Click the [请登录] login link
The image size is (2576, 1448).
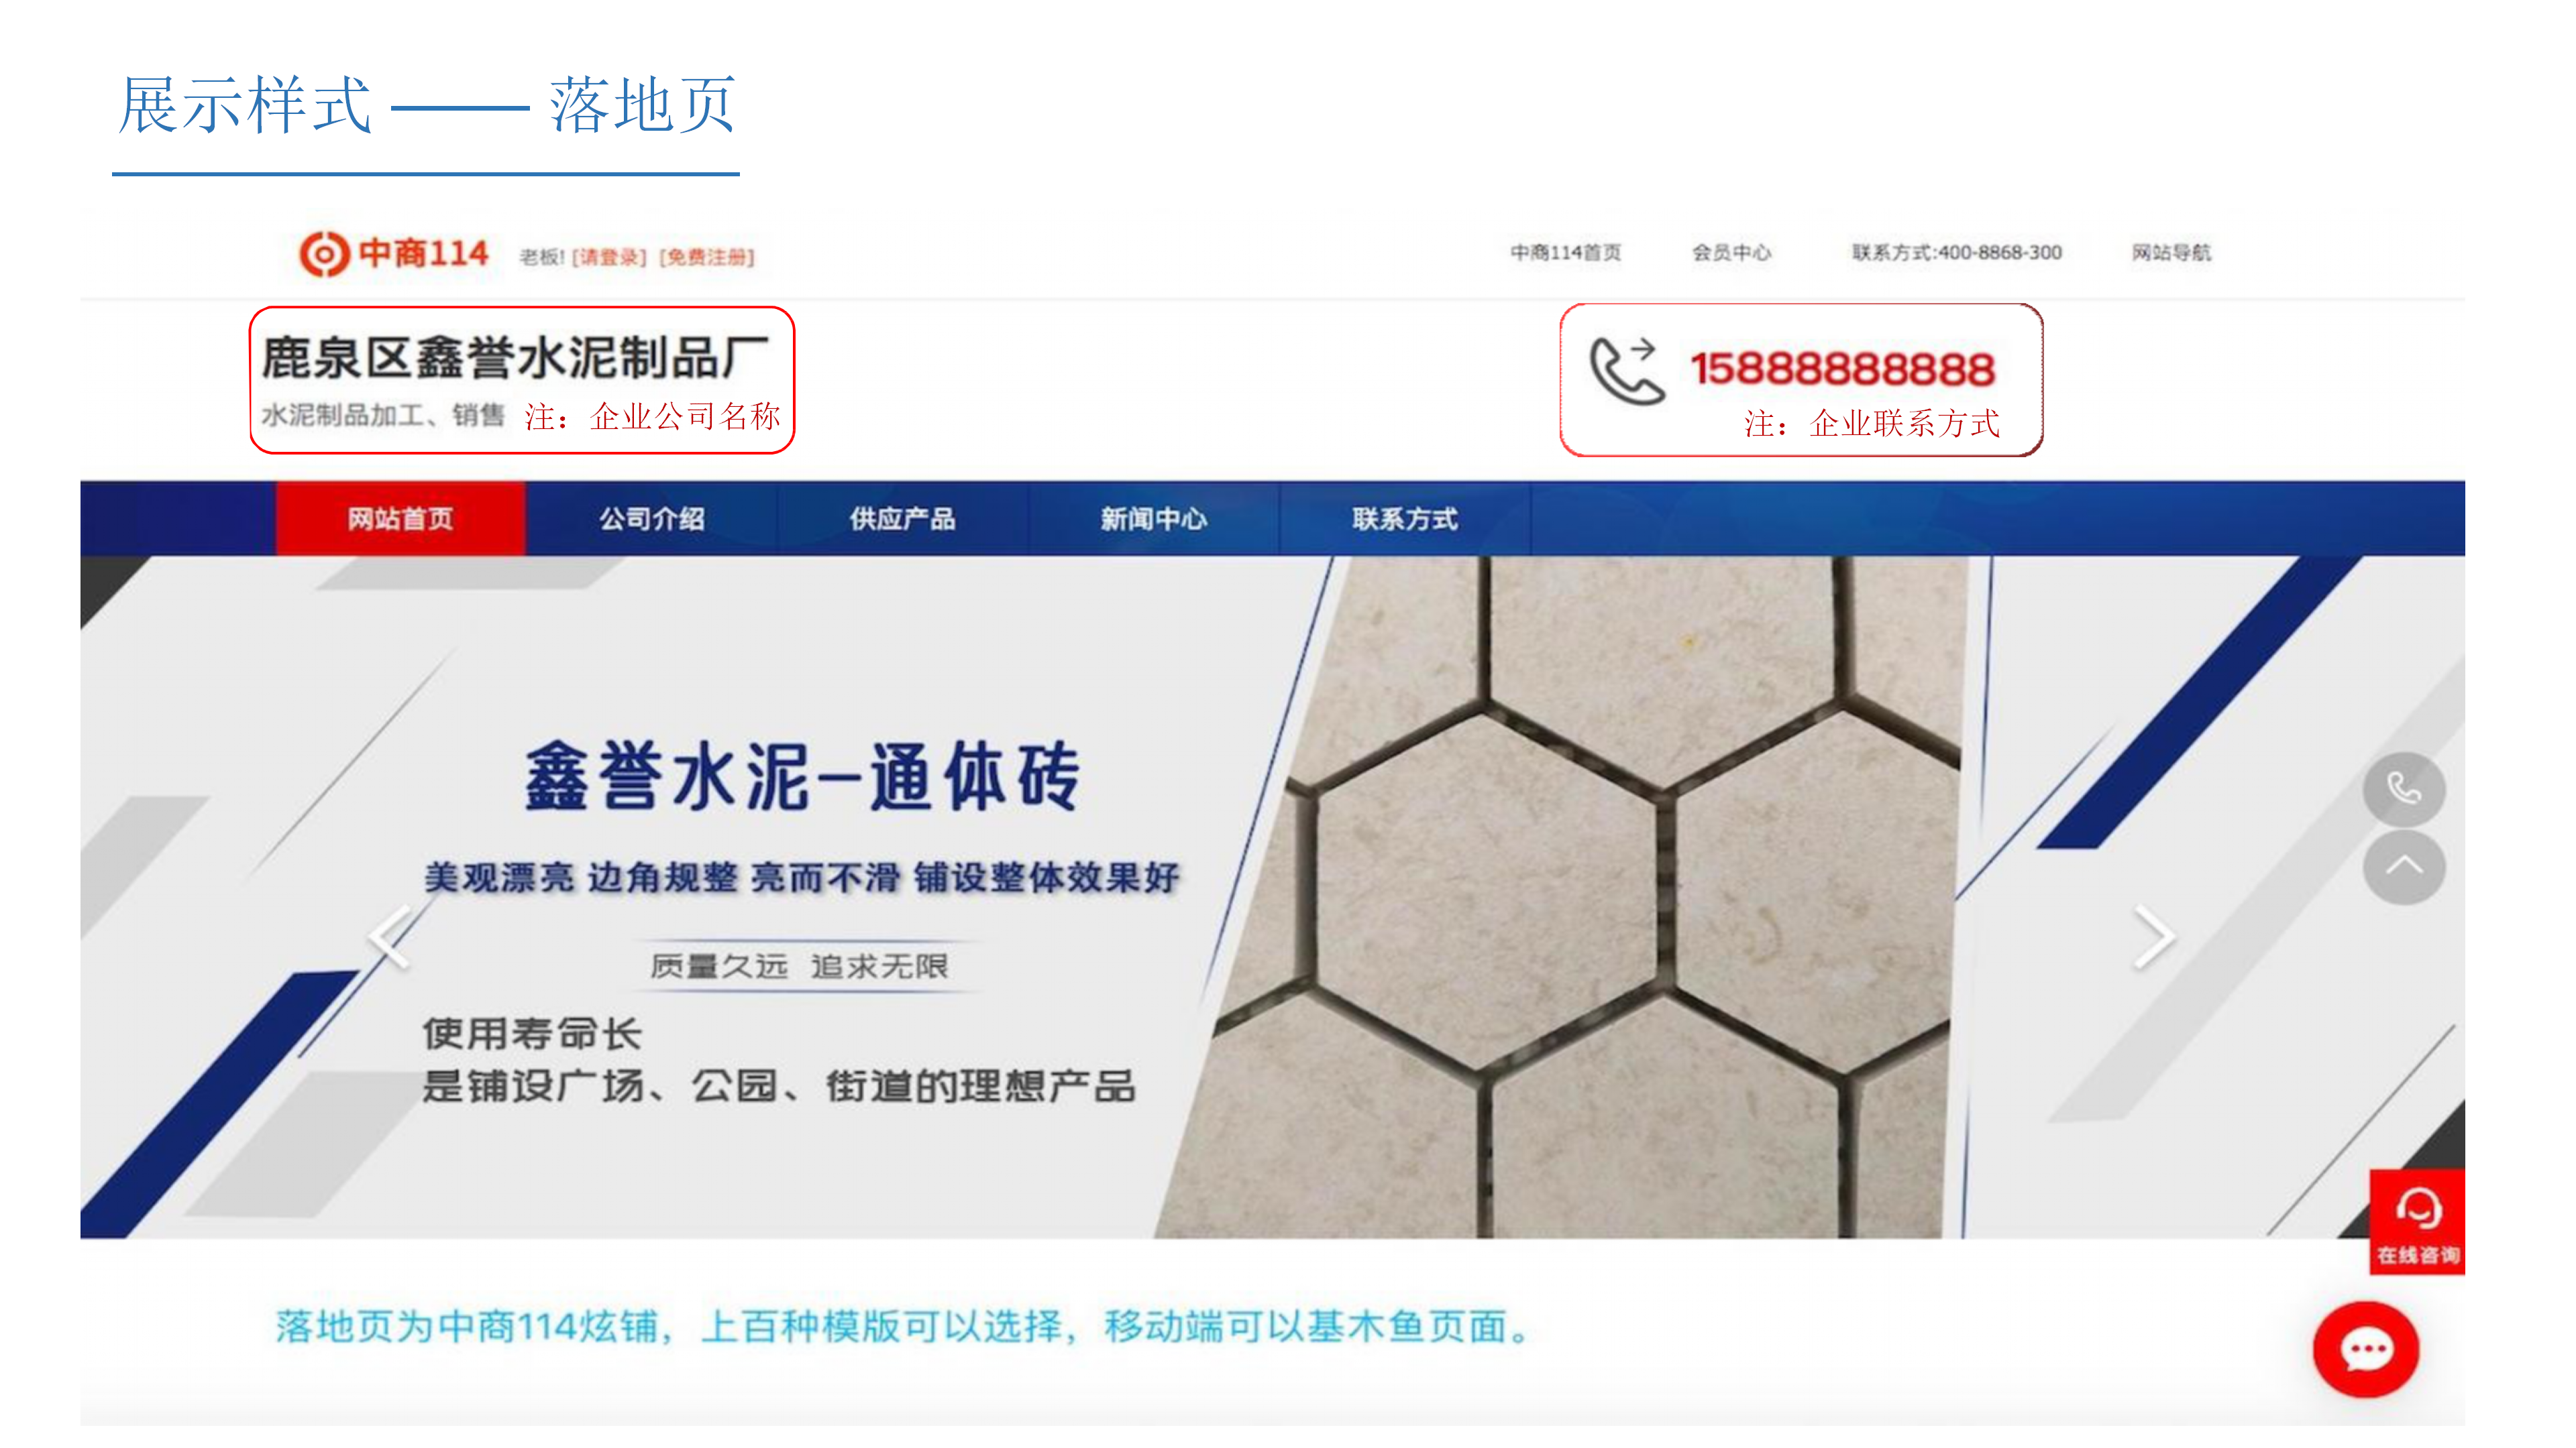(609, 258)
